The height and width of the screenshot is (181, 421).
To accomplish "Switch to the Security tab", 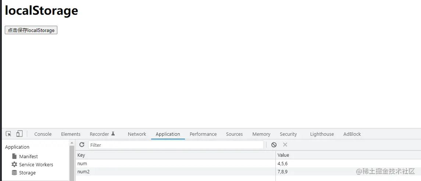I will tap(288, 134).
